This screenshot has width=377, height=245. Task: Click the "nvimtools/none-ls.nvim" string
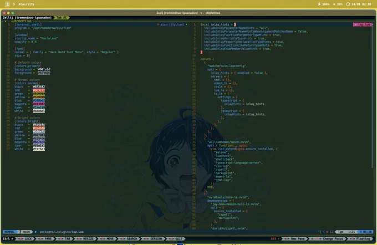[x=228, y=197]
